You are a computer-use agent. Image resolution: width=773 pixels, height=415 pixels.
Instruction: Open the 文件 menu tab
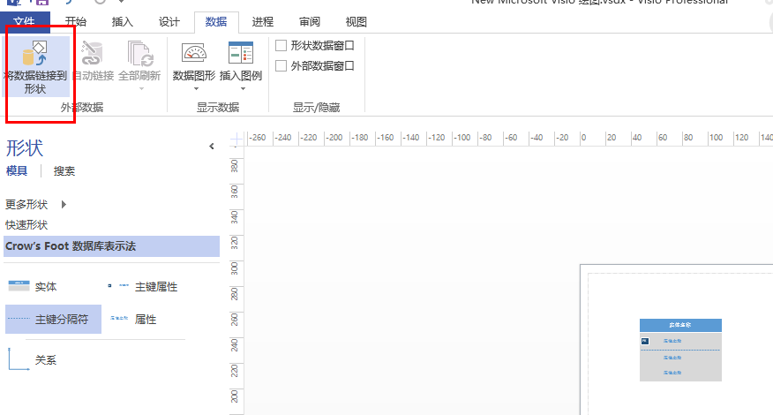(26, 22)
